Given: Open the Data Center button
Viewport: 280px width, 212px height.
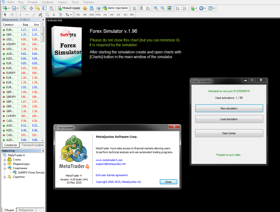Looking at the screenshot, I should point(229,133).
